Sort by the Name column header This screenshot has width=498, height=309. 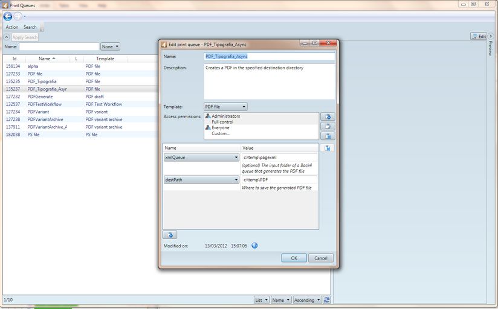[47, 59]
